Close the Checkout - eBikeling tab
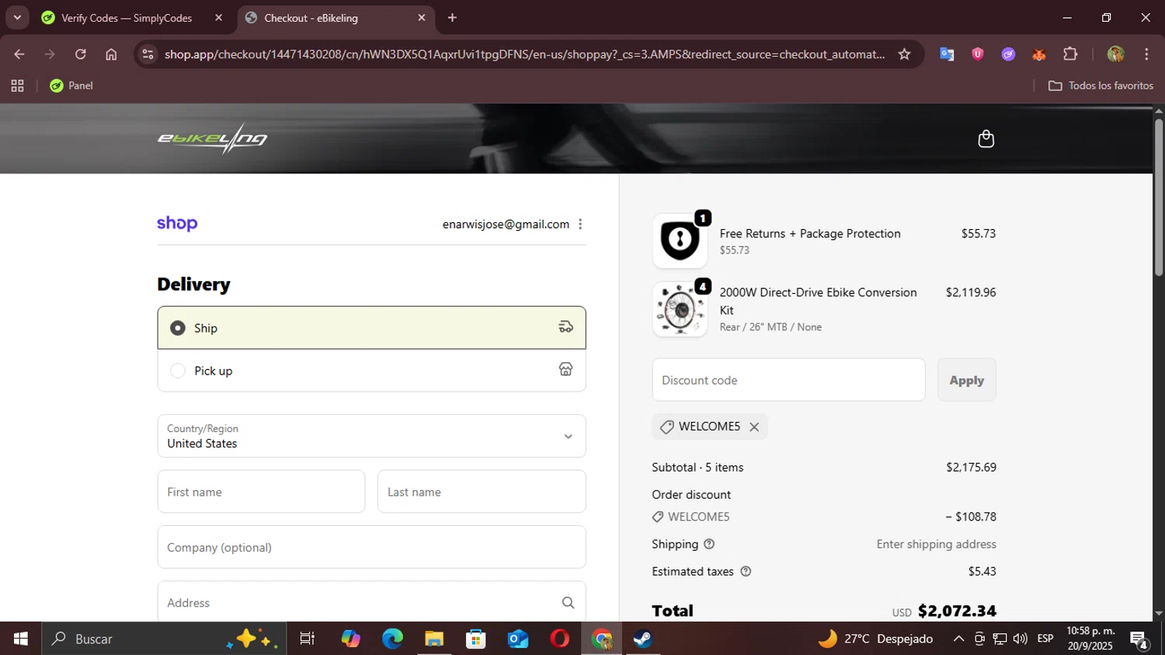Viewport: 1165px width, 655px height. pyautogui.click(x=422, y=18)
